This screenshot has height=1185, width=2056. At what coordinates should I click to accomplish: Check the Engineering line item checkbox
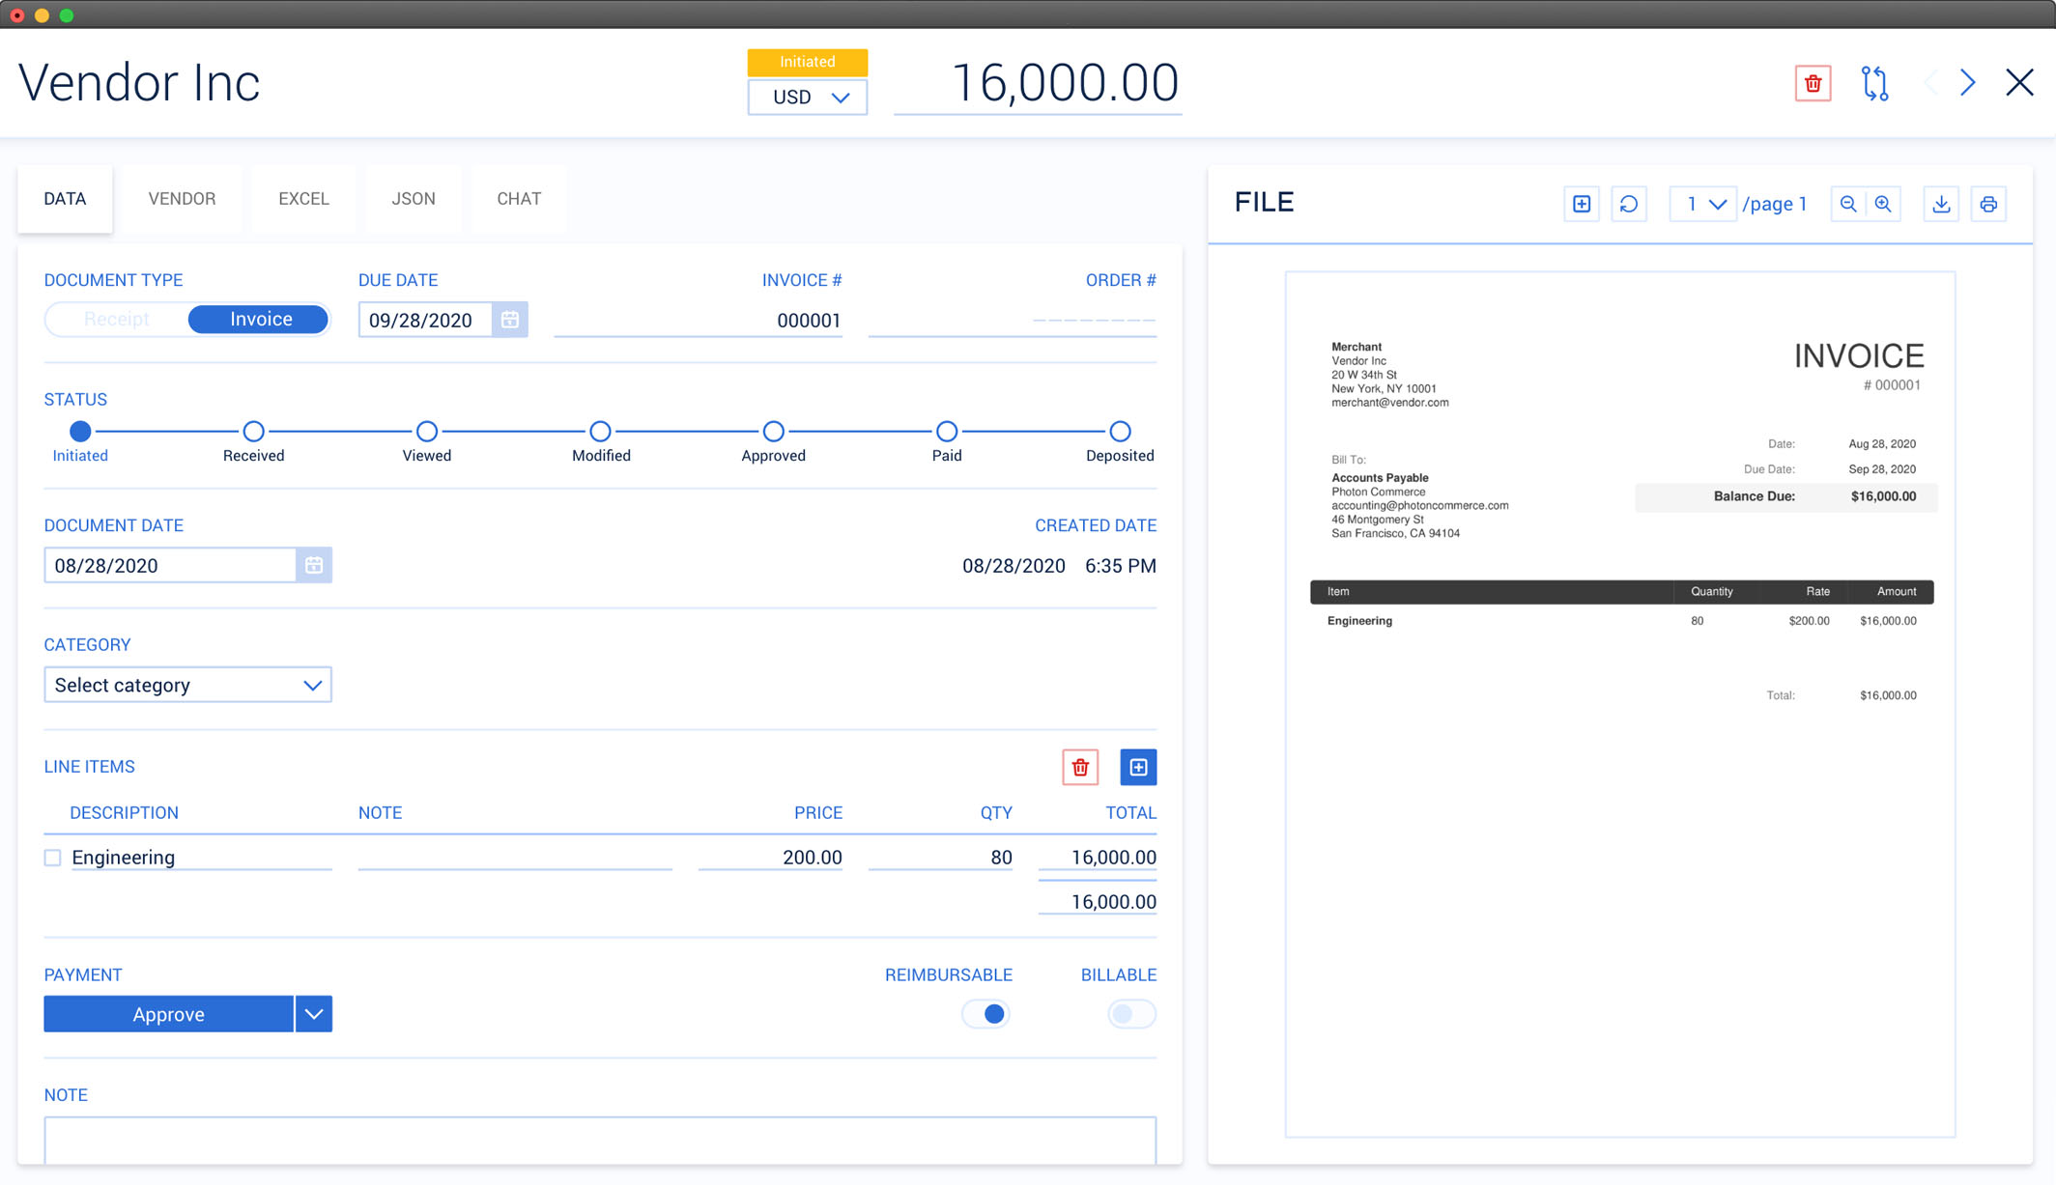pos(51,857)
